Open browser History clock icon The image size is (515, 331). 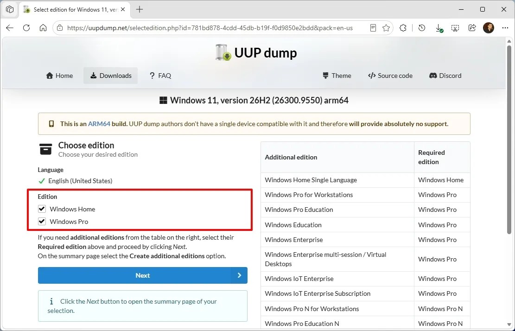pyautogui.click(x=422, y=28)
